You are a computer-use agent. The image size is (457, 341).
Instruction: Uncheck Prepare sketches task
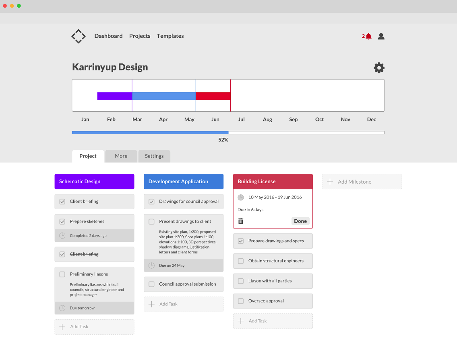62,222
